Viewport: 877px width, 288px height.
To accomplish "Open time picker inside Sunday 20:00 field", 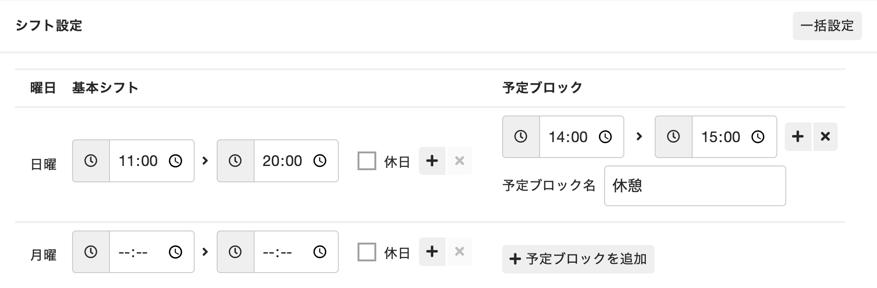I will (x=320, y=161).
